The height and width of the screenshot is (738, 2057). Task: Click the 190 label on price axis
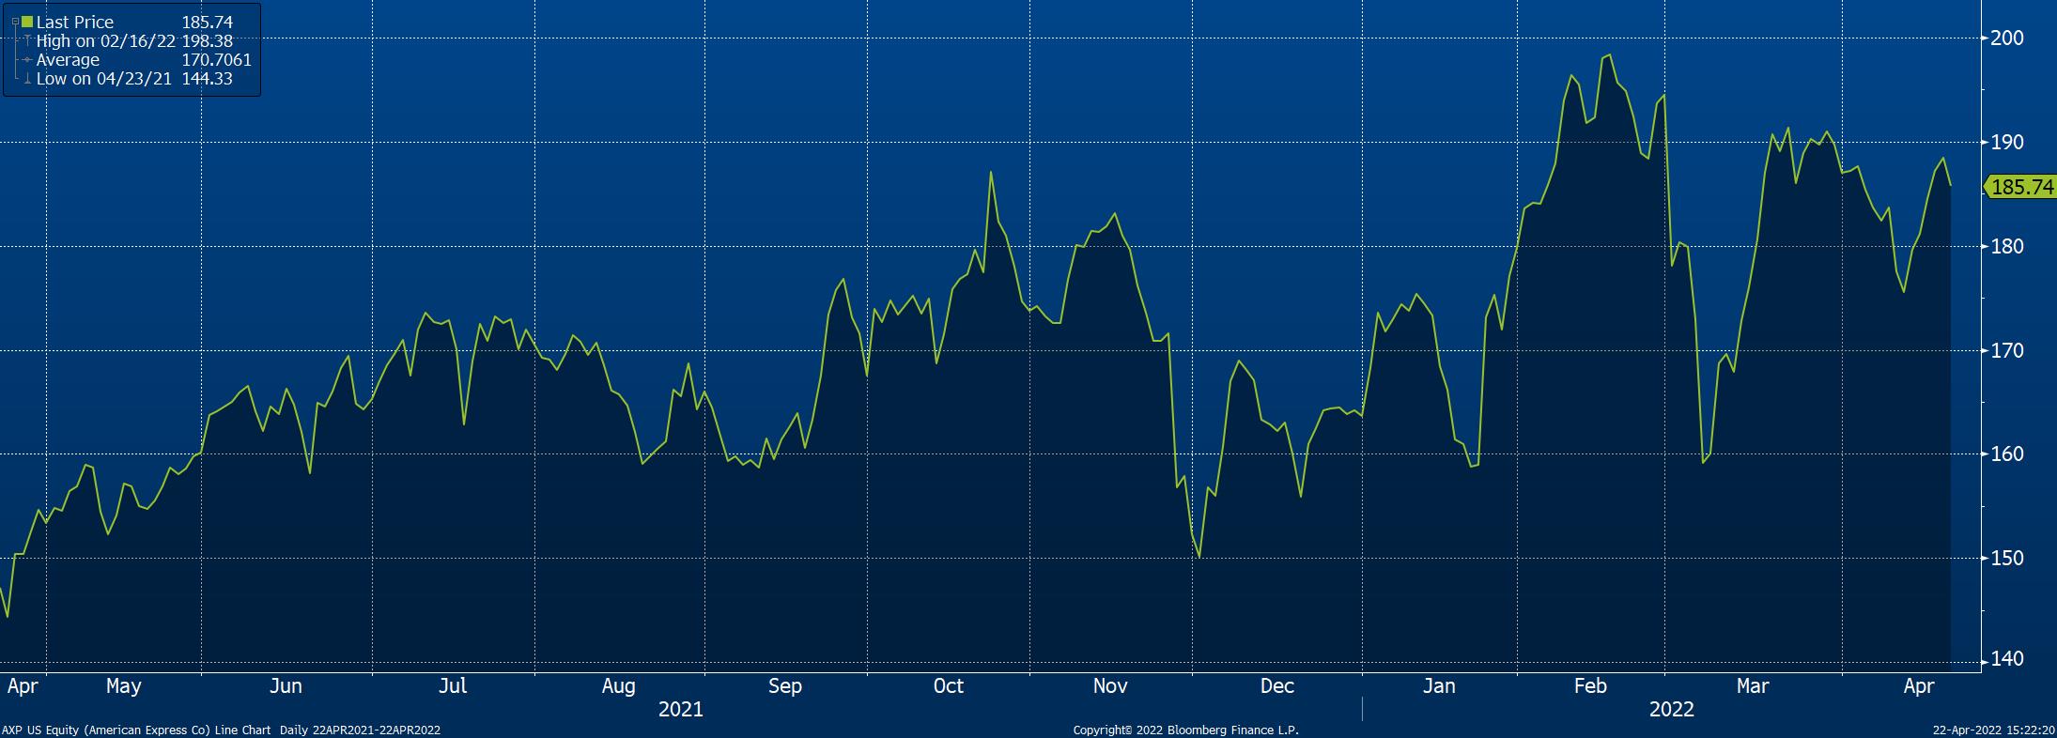tap(2009, 143)
